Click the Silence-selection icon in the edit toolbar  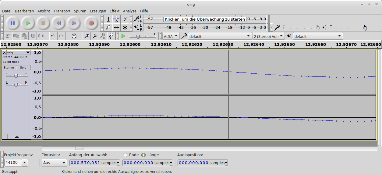41,36
